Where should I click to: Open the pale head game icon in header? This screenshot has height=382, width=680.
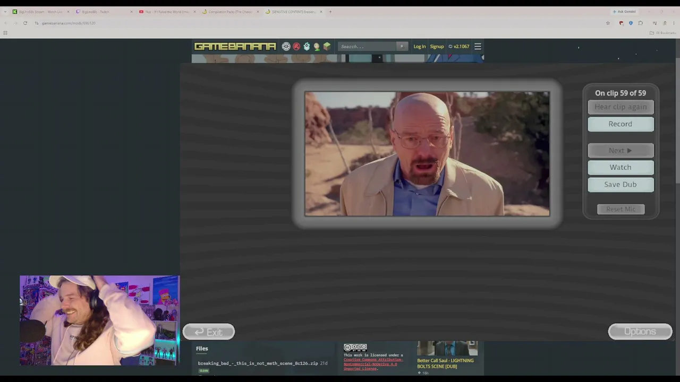317,47
